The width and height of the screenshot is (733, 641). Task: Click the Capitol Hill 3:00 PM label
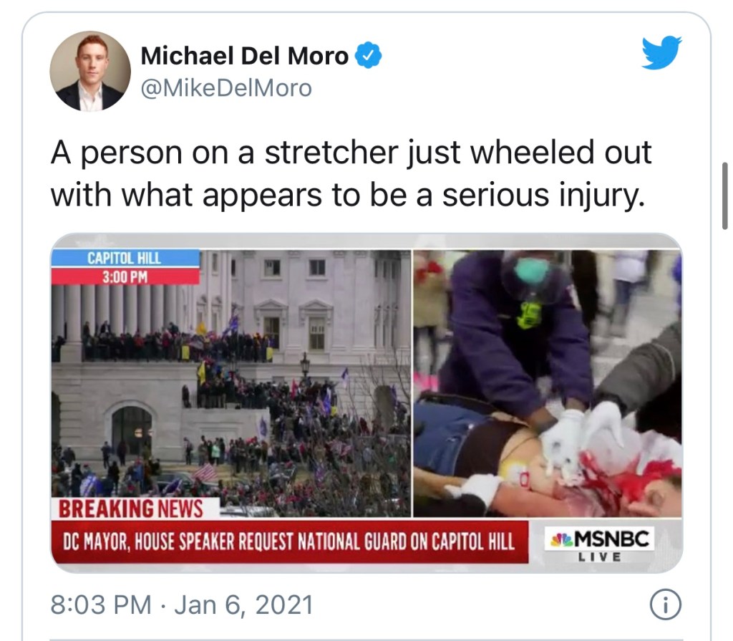tap(125, 266)
